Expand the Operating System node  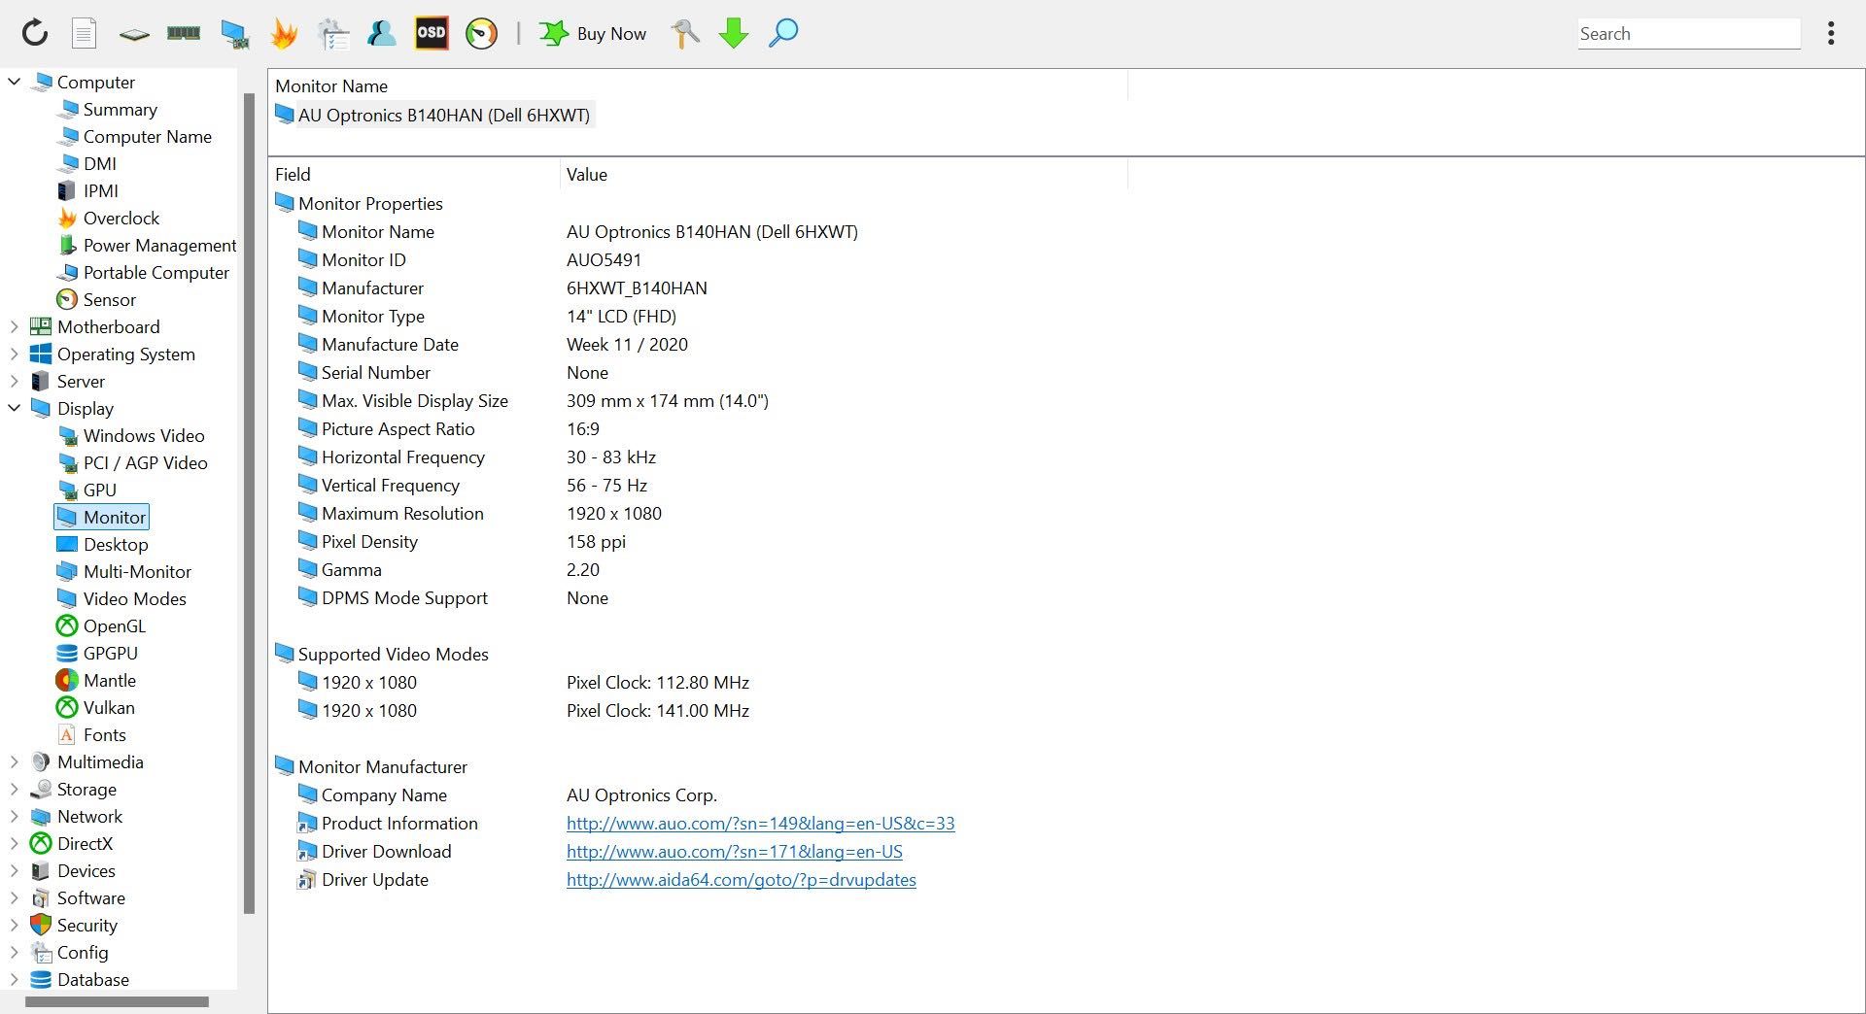(x=15, y=354)
